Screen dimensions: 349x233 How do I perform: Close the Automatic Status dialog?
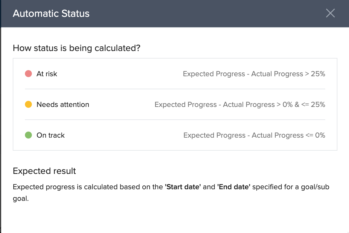[x=330, y=13]
